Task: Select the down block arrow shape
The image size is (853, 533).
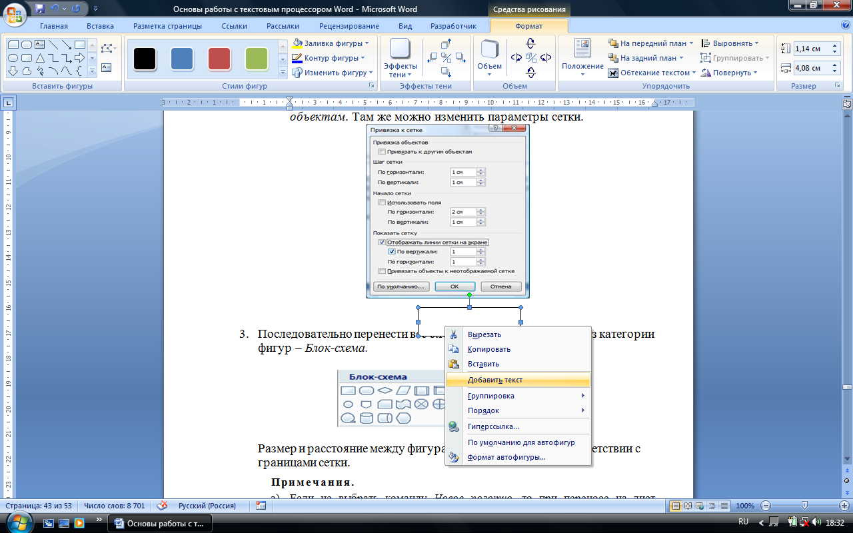Action: [13, 71]
